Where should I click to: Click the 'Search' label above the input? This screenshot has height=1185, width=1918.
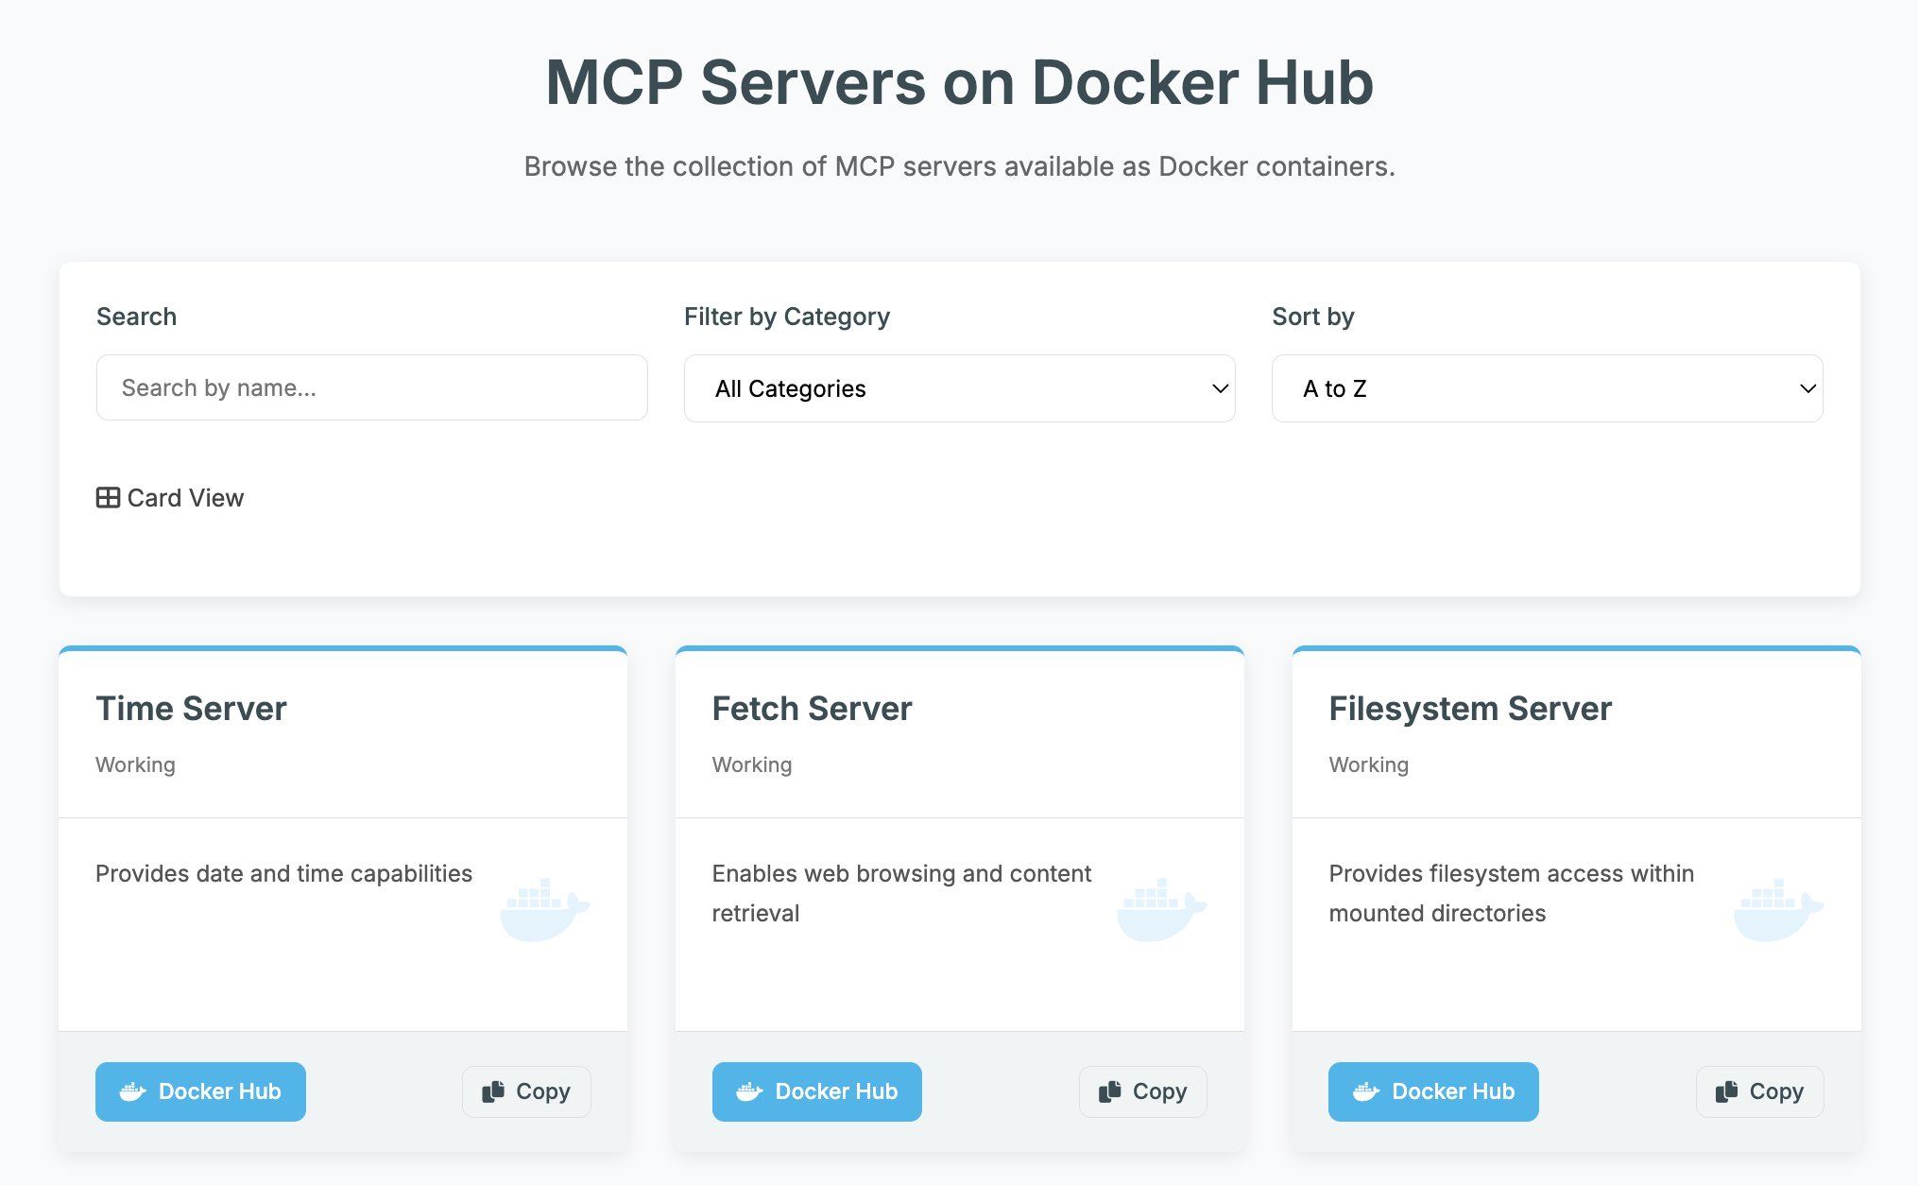pos(136,317)
